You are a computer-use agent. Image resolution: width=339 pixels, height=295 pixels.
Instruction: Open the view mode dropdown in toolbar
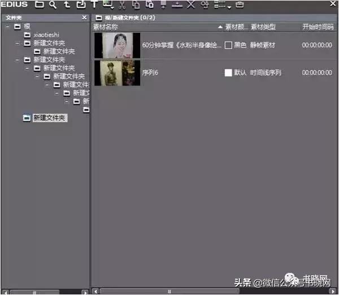pyautogui.click(x=223, y=5)
